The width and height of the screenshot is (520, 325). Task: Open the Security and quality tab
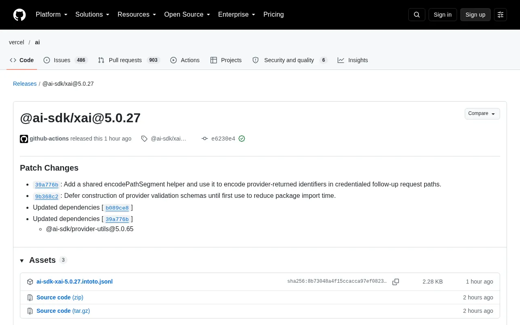tap(290, 60)
